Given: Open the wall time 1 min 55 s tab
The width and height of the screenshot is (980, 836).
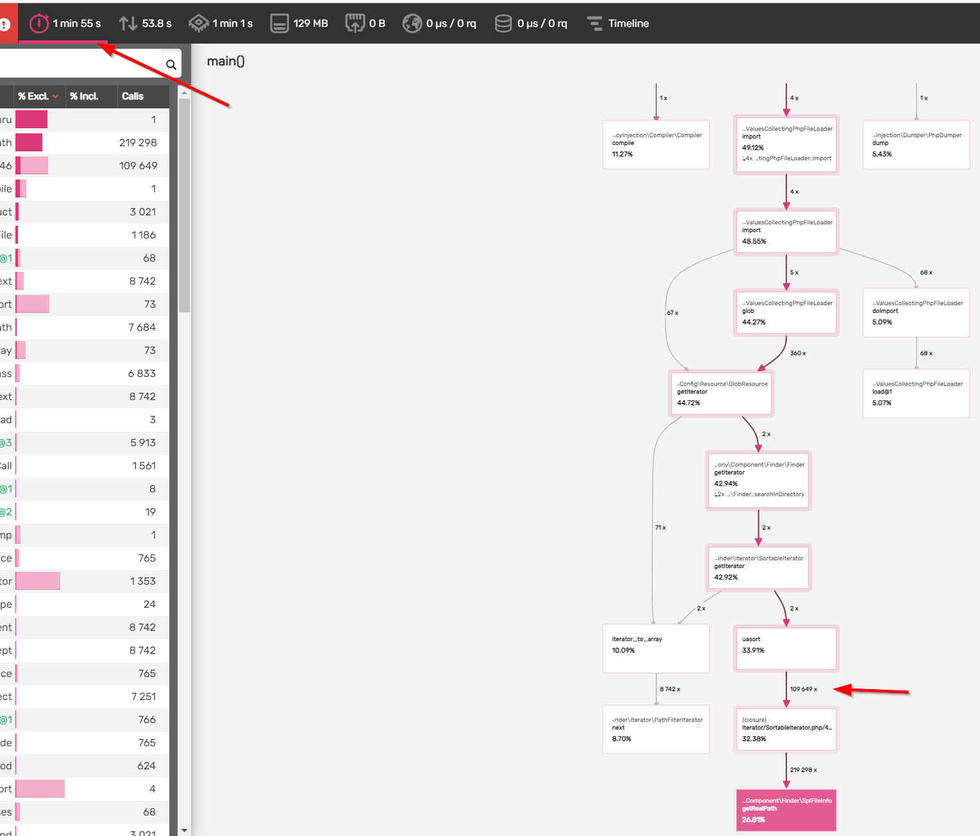Looking at the screenshot, I should [65, 24].
